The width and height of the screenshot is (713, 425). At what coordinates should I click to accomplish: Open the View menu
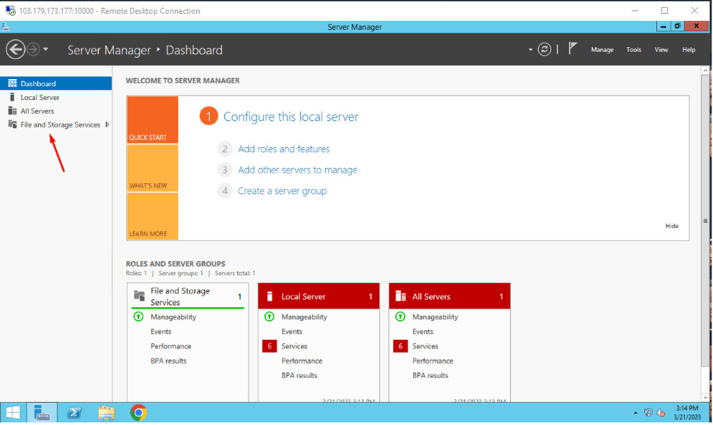coord(661,50)
